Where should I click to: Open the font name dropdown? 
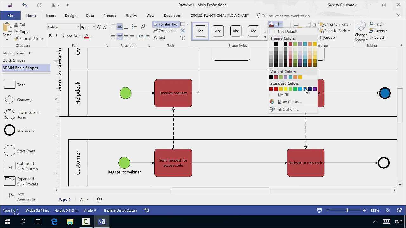pos(78,27)
